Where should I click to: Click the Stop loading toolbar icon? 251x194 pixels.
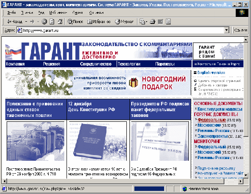pos(44,21)
